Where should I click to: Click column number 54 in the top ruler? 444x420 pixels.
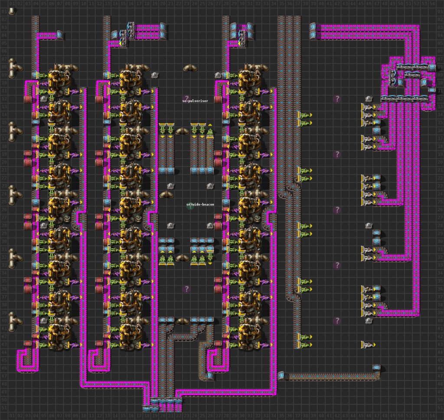tap(432, 3)
